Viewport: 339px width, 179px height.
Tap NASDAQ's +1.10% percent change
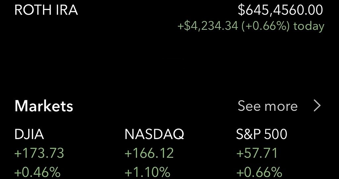pyautogui.click(x=147, y=172)
